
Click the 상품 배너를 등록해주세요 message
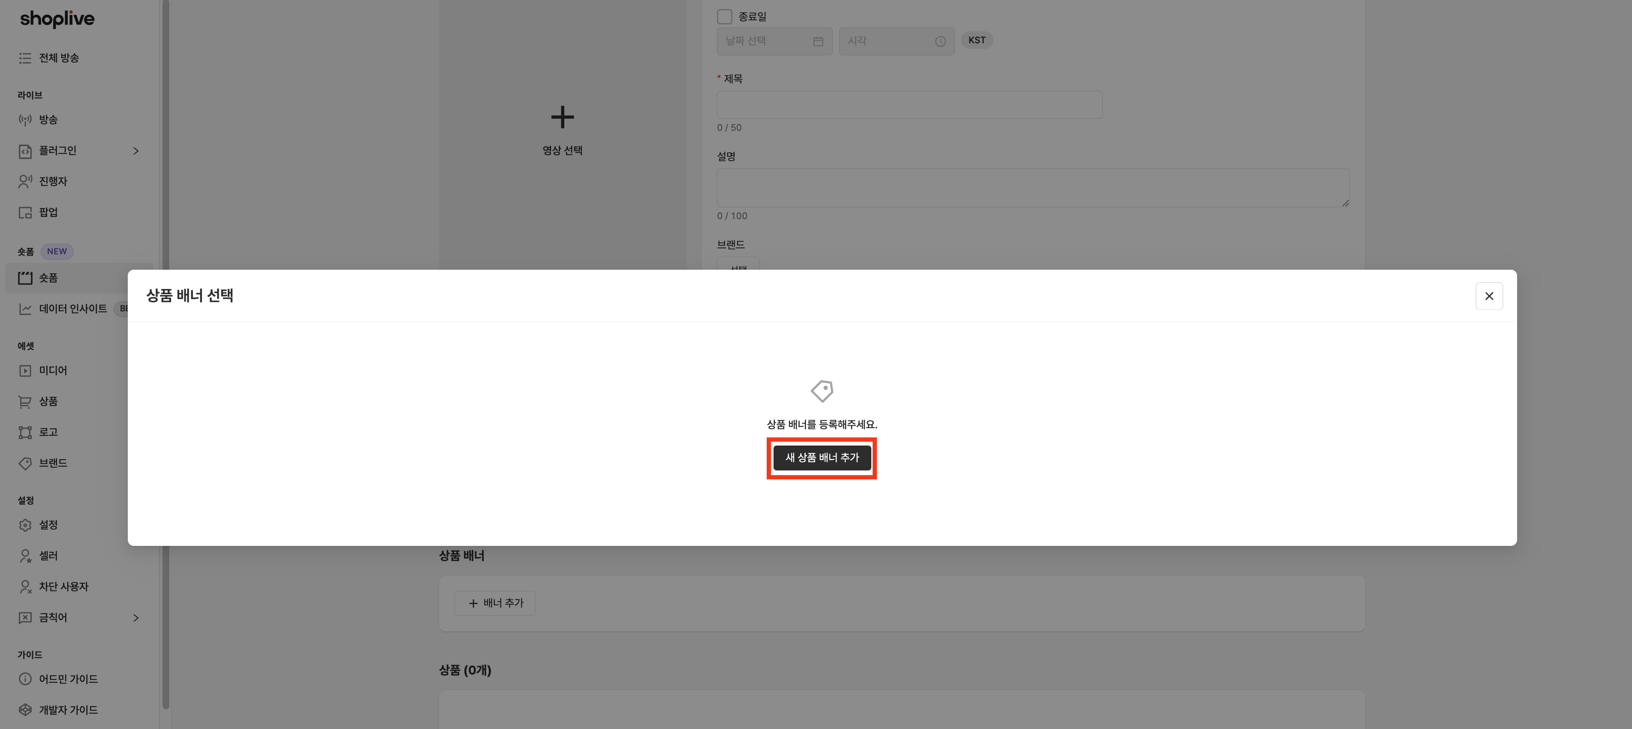point(822,425)
